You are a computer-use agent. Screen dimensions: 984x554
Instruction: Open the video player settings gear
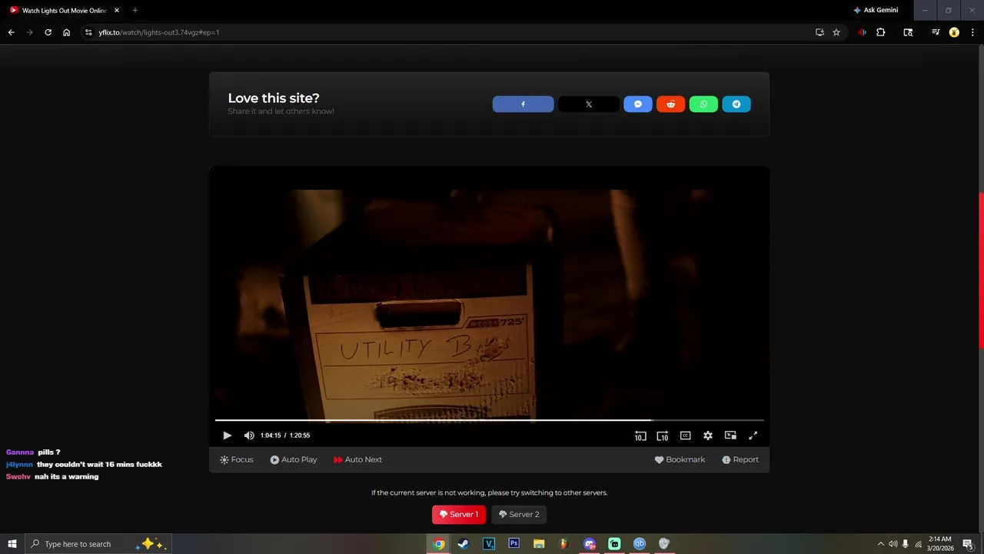tap(708, 436)
